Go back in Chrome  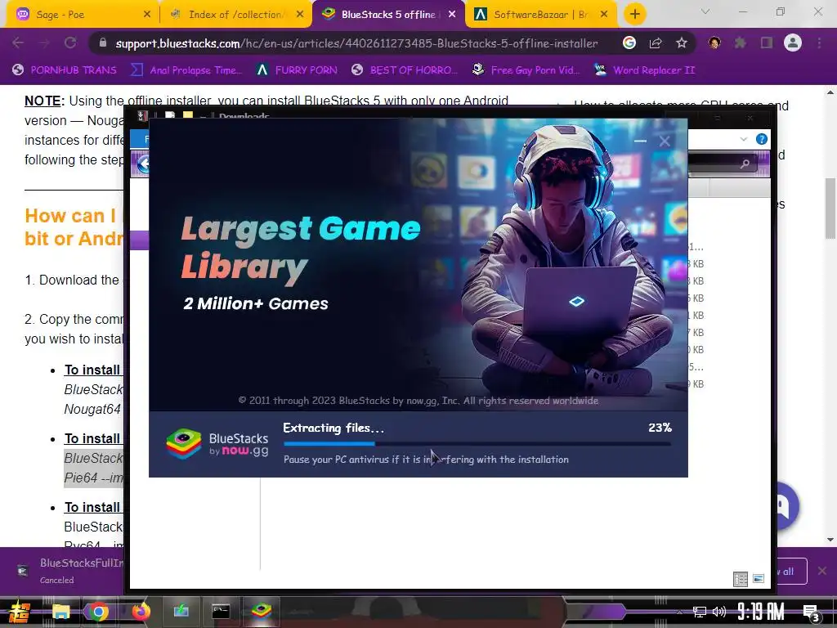click(x=18, y=43)
